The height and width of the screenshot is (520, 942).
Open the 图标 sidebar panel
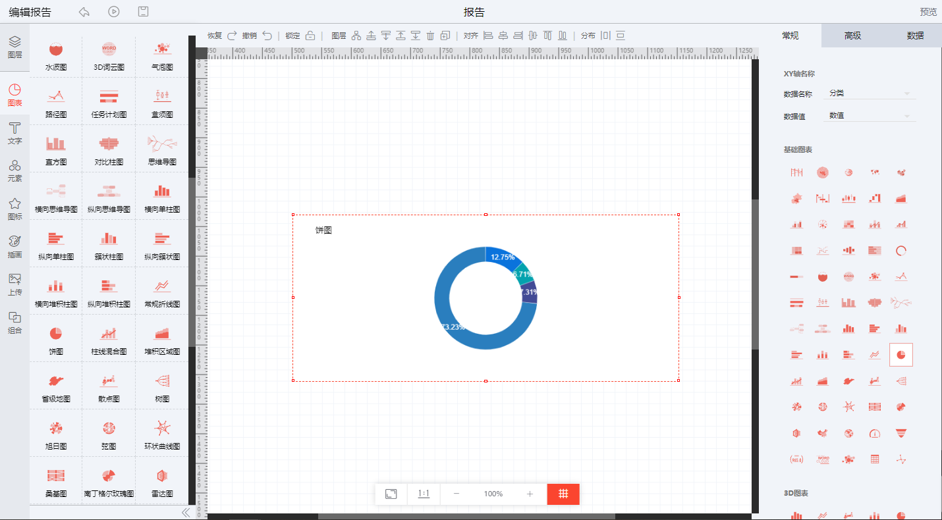pyautogui.click(x=14, y=209)
